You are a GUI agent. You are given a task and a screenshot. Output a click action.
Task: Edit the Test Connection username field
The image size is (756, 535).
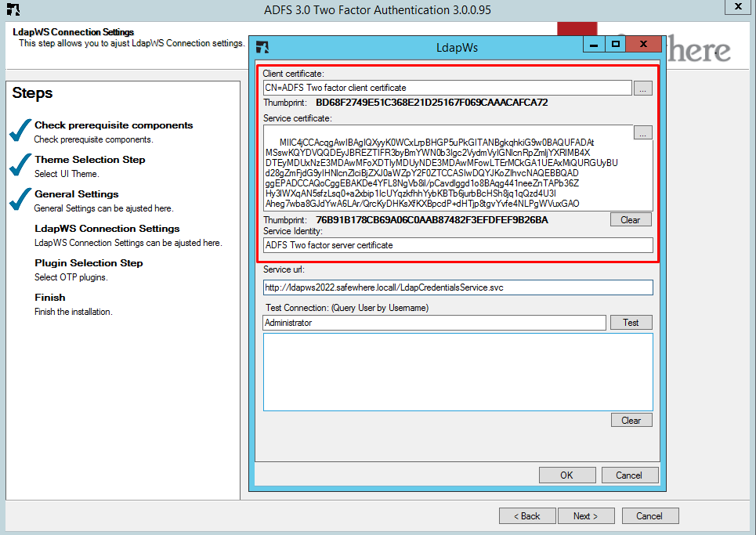pos(435,323)
